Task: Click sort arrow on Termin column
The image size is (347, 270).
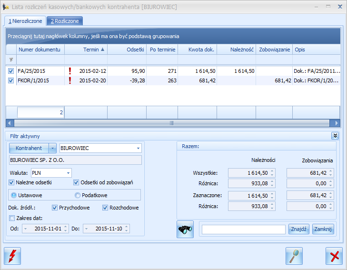Action: tap(102, 50)
